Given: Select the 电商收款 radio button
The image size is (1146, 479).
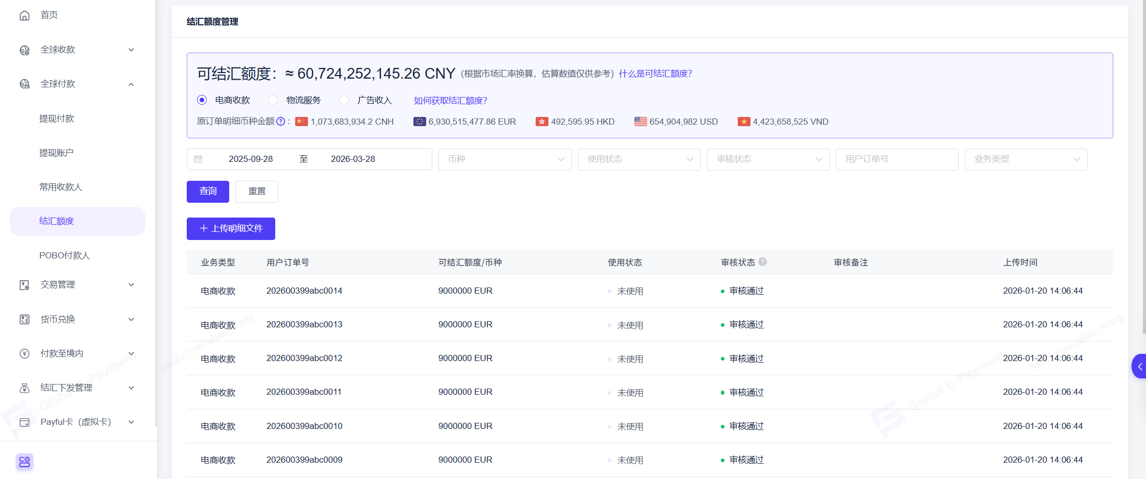Looking at the screenshot, I should tap(202, 100).
